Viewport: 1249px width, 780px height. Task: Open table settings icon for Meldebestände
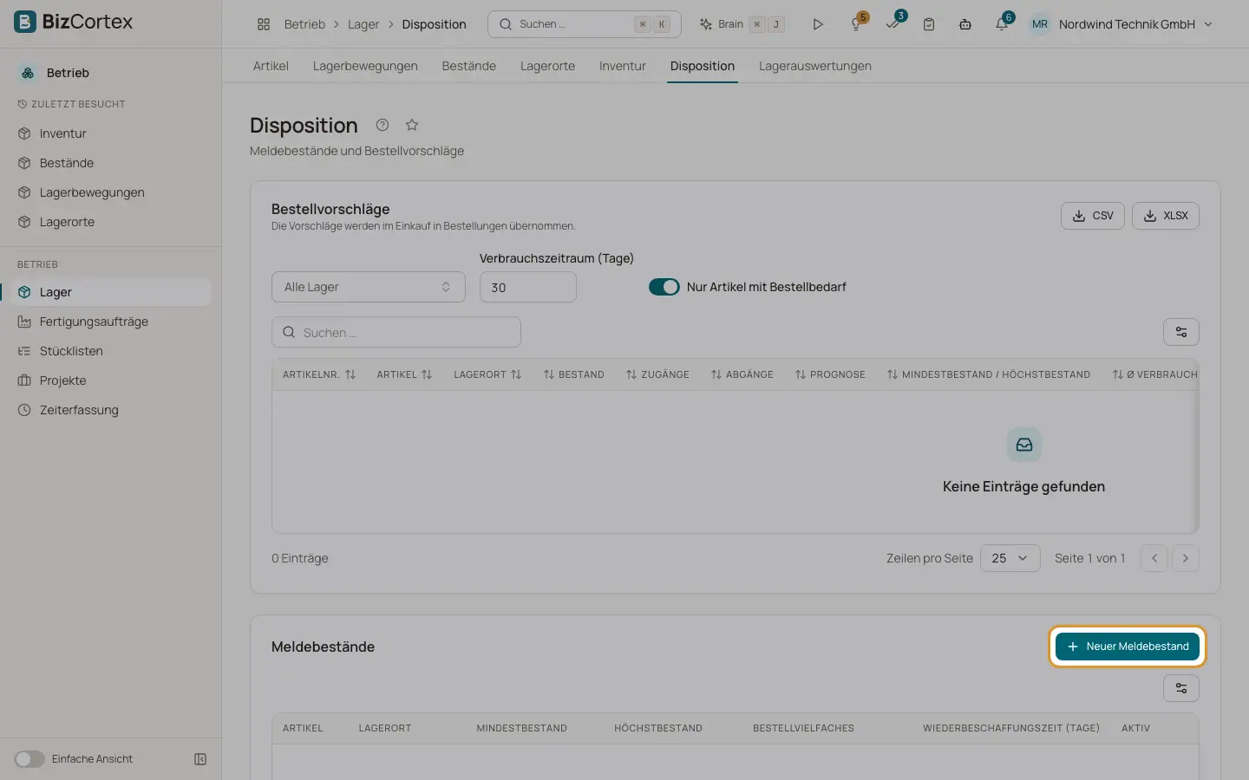pos(1181,688)
